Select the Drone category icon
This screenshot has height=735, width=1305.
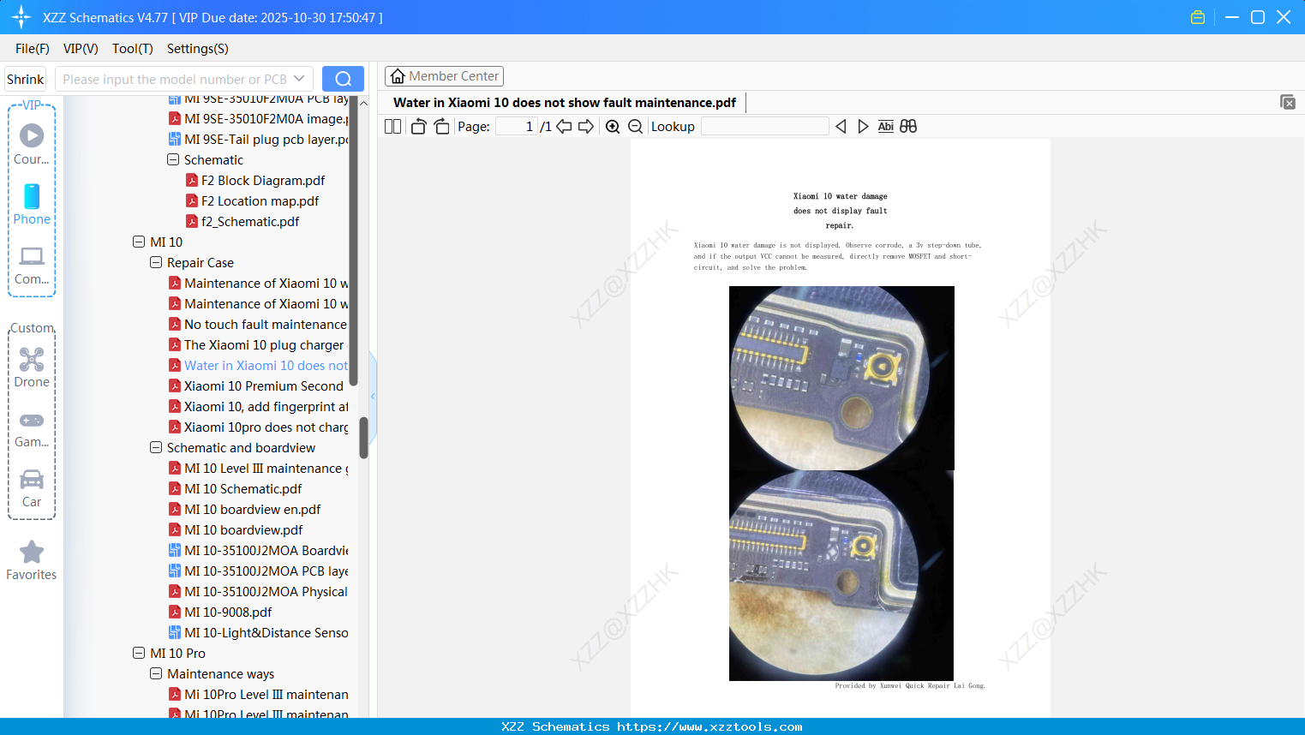[x=32, y=367]
